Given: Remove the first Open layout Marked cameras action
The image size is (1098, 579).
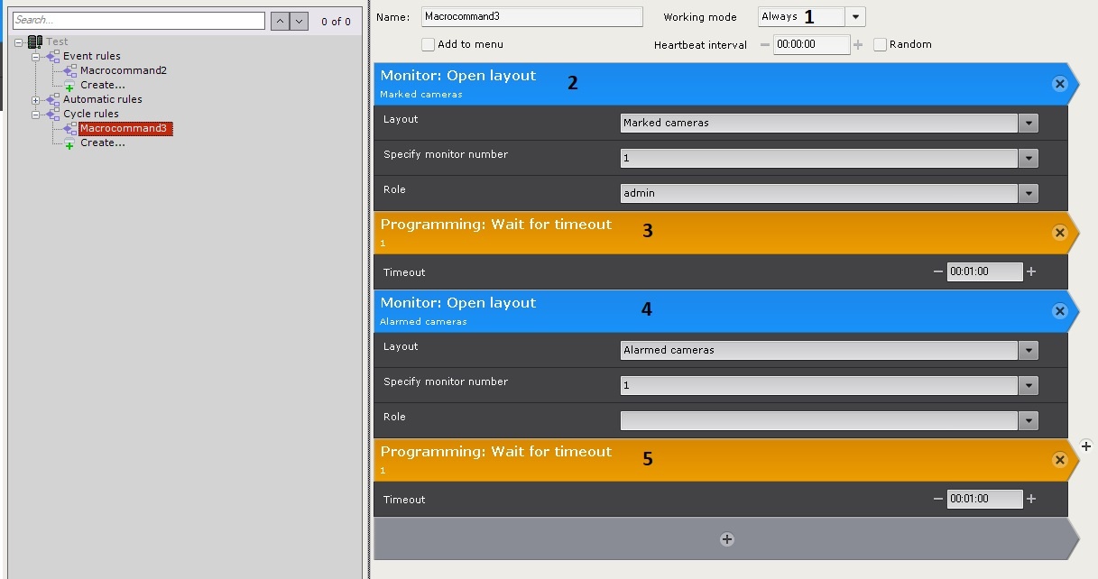Looking at the screenshot, I should (x=1059, y=84).
